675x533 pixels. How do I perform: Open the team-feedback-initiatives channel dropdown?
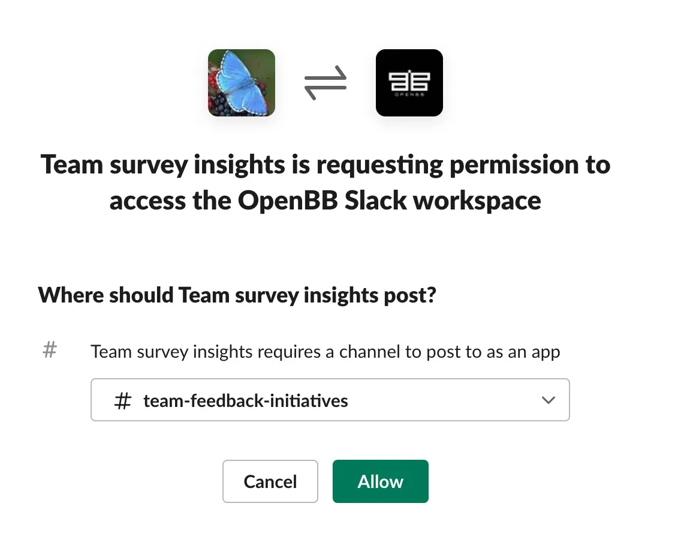[x=330, y=400]
